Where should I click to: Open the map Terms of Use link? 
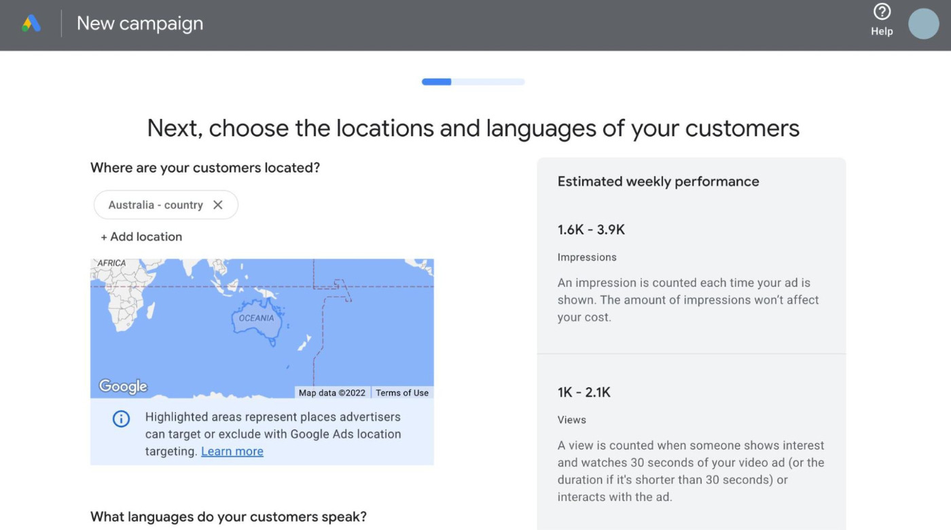(x=403, y=393)
